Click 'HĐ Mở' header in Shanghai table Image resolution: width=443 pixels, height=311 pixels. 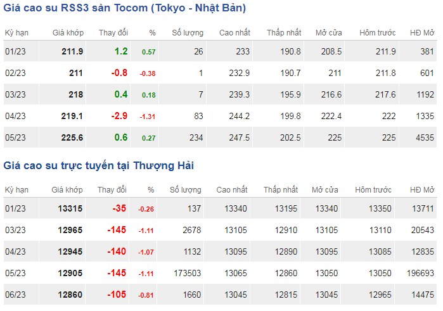pyautogui.click(x=420, y=190)
